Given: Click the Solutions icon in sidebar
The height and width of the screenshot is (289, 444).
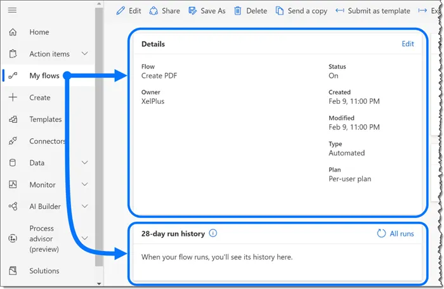Looking at the screenshot, I should click(13, 271).
